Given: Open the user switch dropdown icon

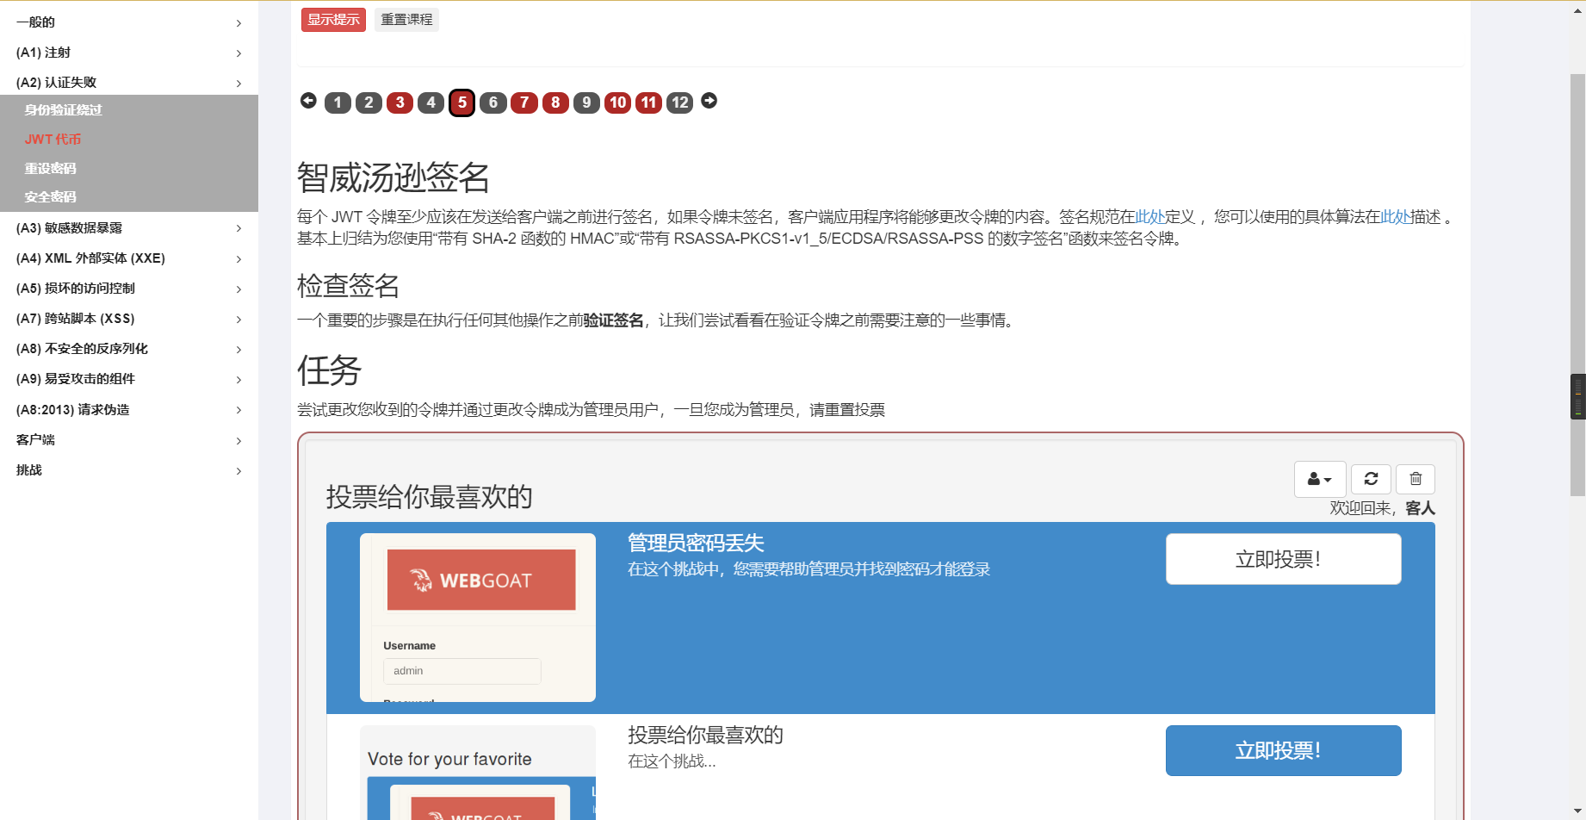Looking at the screenshot, I should pyautogui.click(x=1319, y=479).
